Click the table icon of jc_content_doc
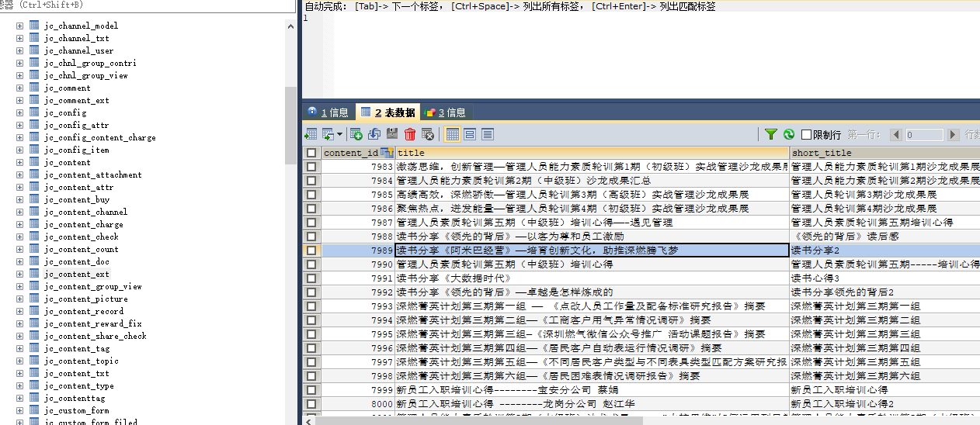Image resolution: width=980 pixels, height=425 pixels. tap(34, 261)
